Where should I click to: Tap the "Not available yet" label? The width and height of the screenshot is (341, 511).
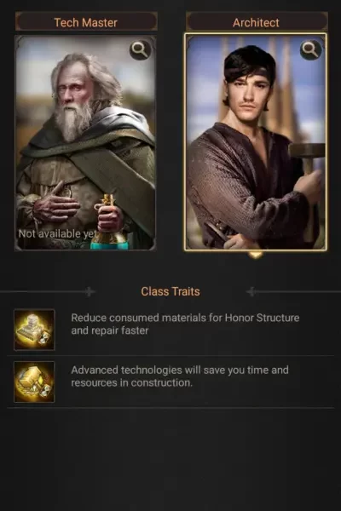pyautogui.click(x=57, y=233)
